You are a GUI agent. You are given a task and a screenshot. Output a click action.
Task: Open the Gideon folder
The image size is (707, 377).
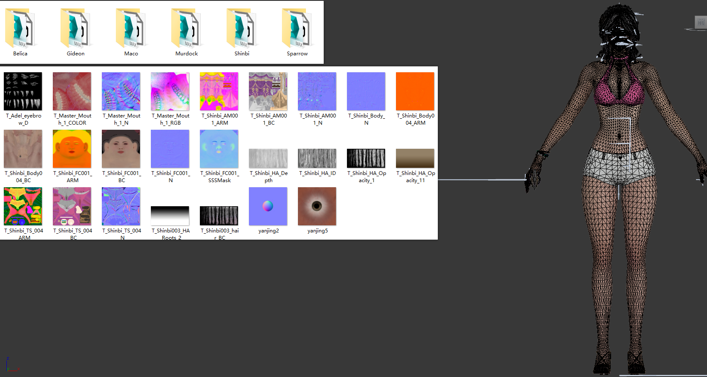[75, 29]
